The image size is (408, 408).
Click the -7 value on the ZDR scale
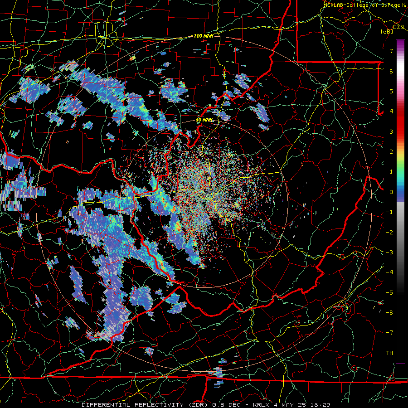coord(389,333)
